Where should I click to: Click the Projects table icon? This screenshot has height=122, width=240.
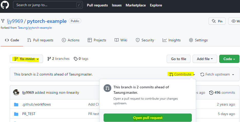[x=89, y=40]
